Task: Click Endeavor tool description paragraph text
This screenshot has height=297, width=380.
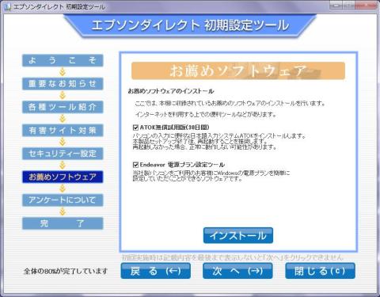Action: click(211, 176)
